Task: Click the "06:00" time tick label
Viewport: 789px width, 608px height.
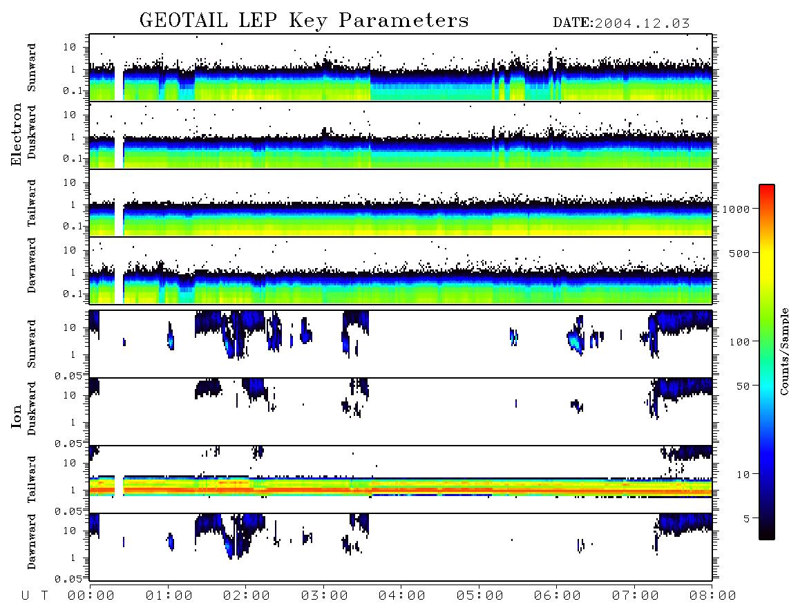Action: click(x=558, y=596)
